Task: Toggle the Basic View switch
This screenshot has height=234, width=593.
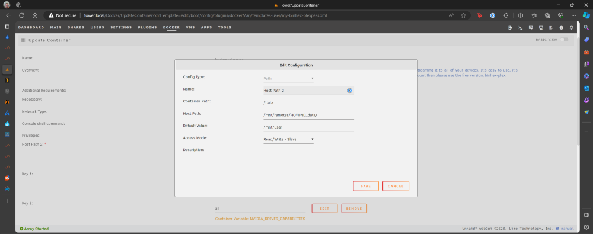Action: [564, 40]
